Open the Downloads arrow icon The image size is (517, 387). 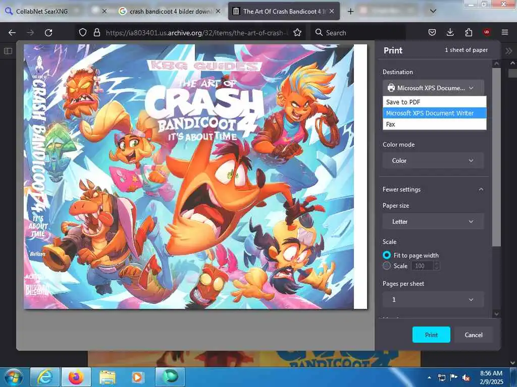point(450,32)
